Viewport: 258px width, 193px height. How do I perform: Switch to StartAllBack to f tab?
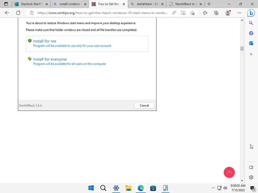tap(185, 4)
